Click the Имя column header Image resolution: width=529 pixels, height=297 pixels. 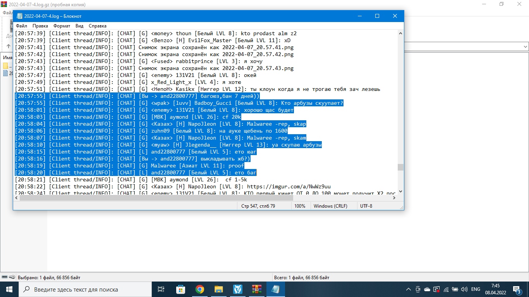point(8,58)
